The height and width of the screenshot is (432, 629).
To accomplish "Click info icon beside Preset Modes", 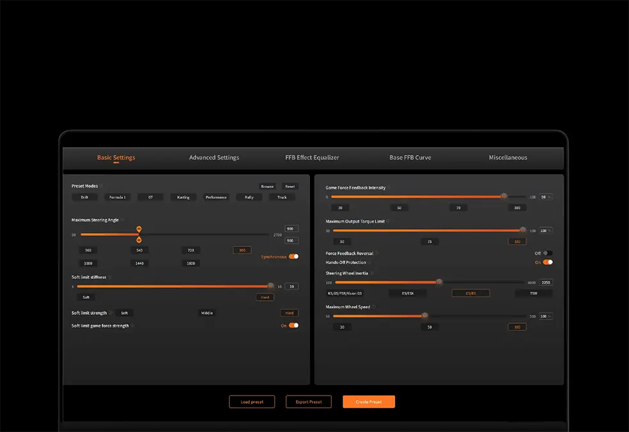I will (x=102, y=186).
